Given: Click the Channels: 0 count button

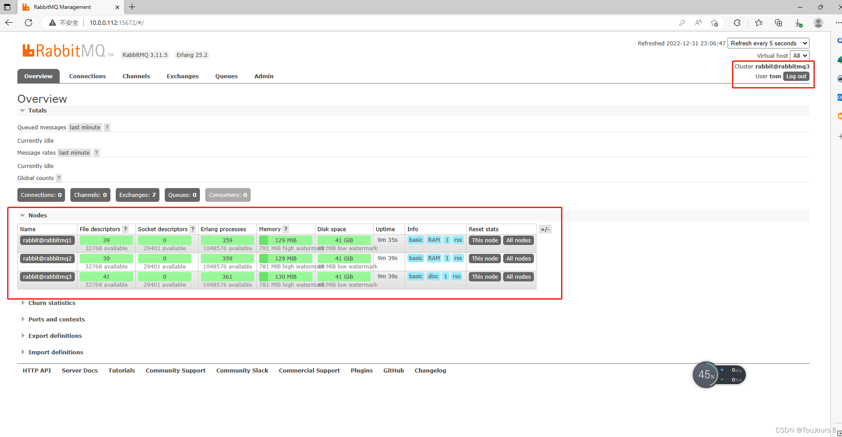Looking at the screenshot, I should coord(90,195).
